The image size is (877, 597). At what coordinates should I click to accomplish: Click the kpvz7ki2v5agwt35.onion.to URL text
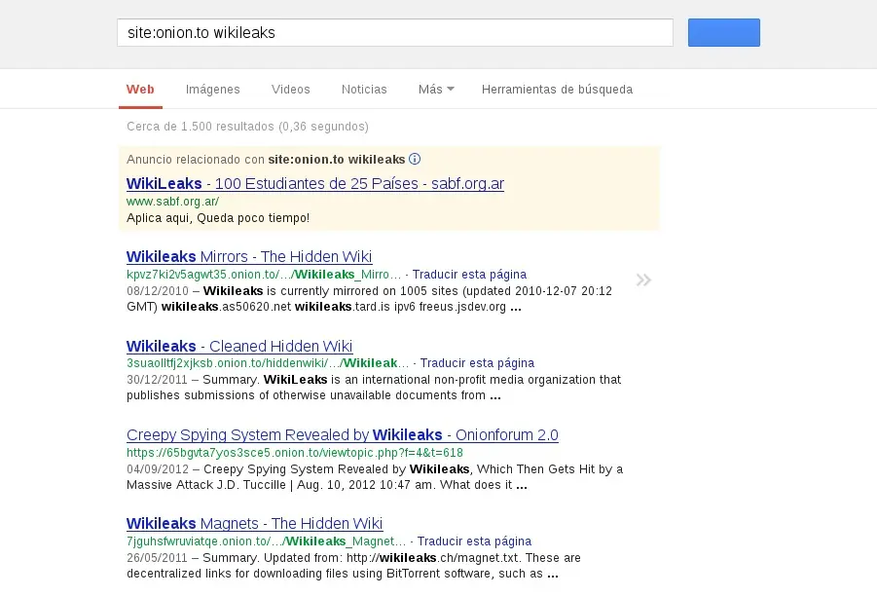point(264,275)
